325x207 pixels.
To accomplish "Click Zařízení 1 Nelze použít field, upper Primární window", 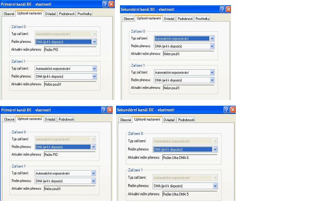I will (71, 84).
